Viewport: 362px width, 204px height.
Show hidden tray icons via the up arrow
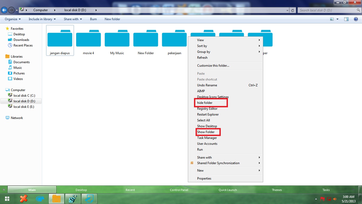click(x=316, y=199)
